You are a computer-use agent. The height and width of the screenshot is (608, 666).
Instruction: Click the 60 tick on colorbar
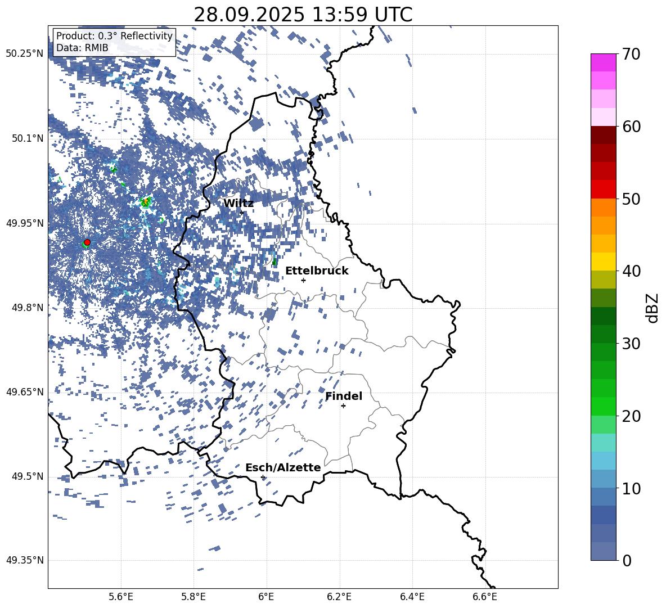click(x=631, y=127)
